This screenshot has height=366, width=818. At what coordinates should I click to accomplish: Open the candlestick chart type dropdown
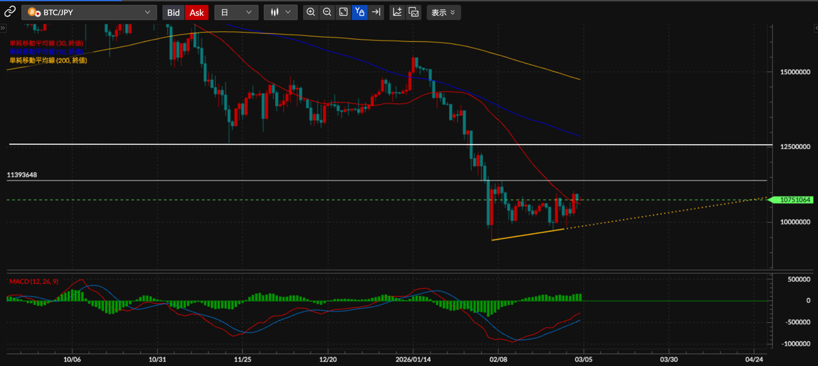(280, 12)
